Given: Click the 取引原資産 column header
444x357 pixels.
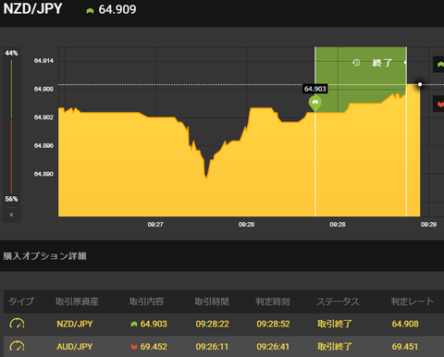Looking at the screenshot, I should point(77,302).
